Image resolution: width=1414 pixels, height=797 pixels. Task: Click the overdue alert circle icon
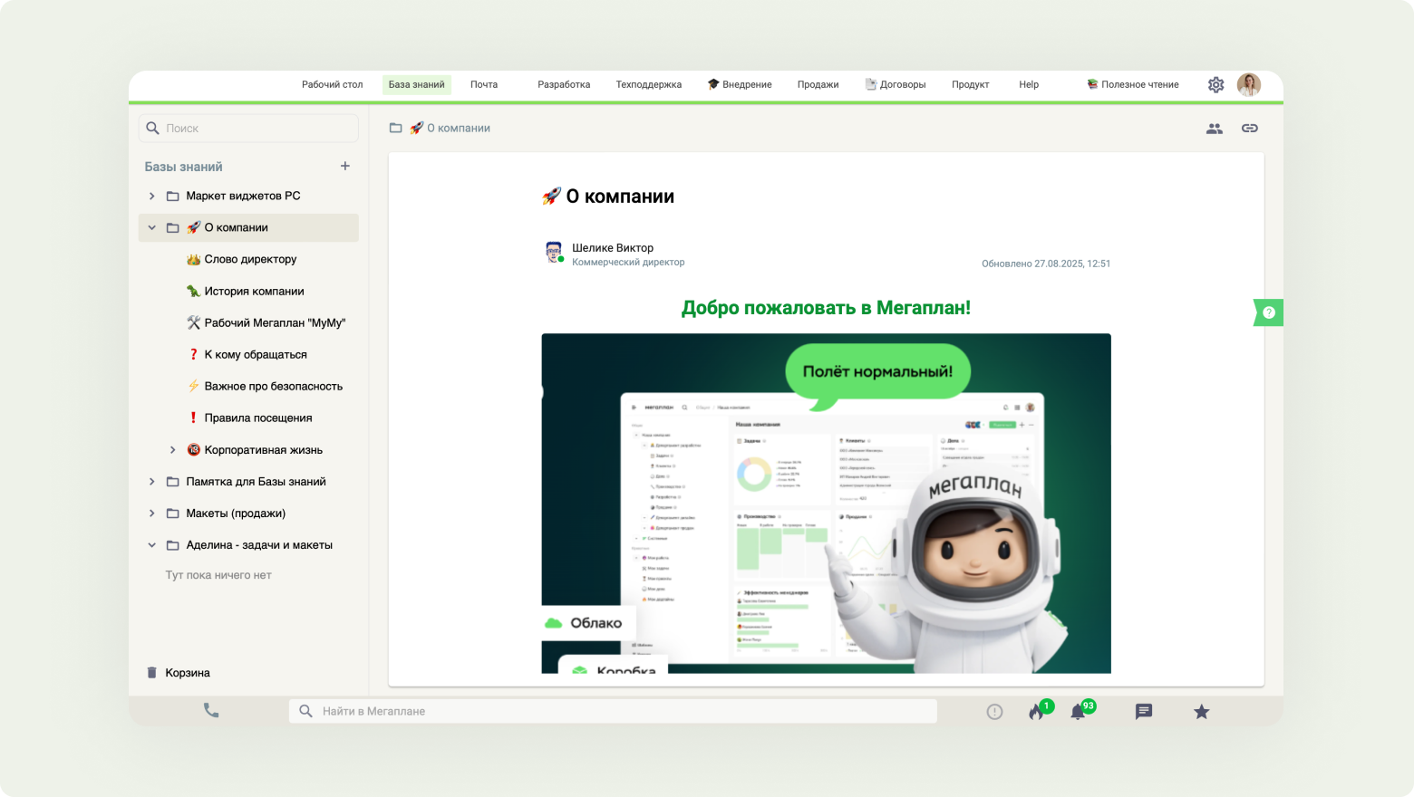point(994,712)
